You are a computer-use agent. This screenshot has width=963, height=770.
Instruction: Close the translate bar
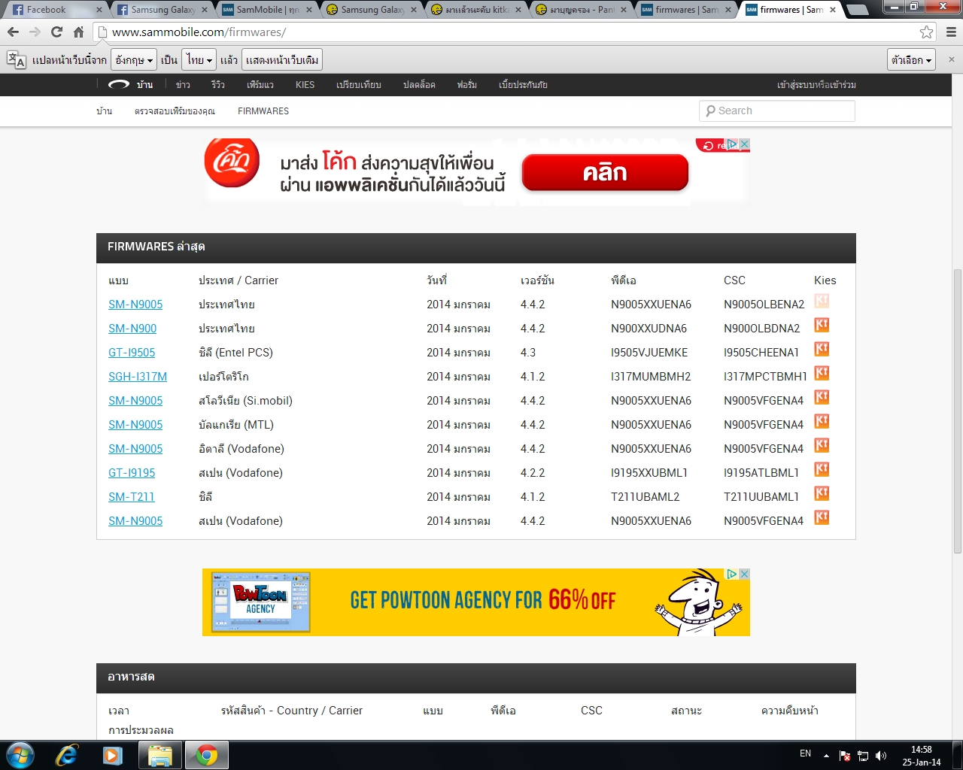[x=951, y=59]
